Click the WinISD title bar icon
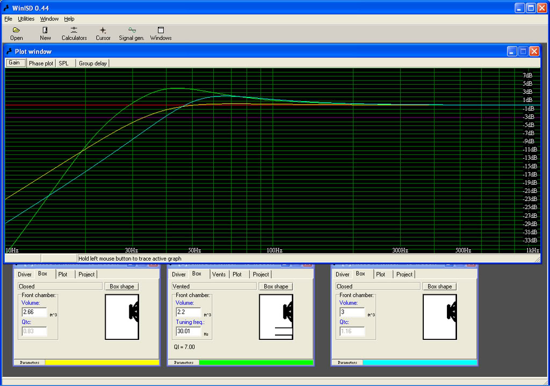This screenshot has width=550, height=386. click(6, 8)
